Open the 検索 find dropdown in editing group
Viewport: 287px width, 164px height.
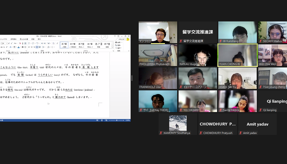[119, 42]
